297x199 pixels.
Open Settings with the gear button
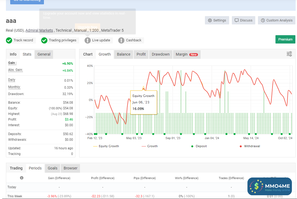[217, 20]
